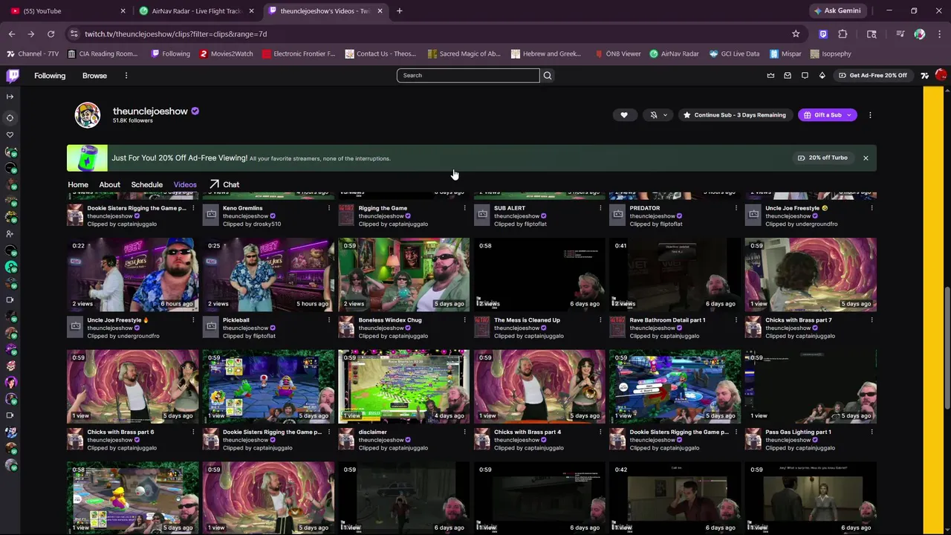Screen dimensions: 951x535
Task: Open the Twitch header more options menu
Action: tap(126, 76)
